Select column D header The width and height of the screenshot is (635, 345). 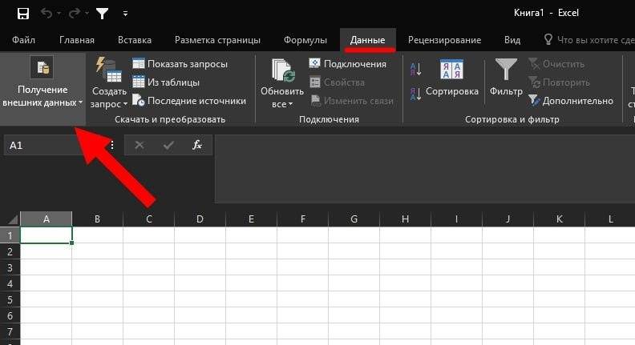pyautogui.click(x=200, y=219)
